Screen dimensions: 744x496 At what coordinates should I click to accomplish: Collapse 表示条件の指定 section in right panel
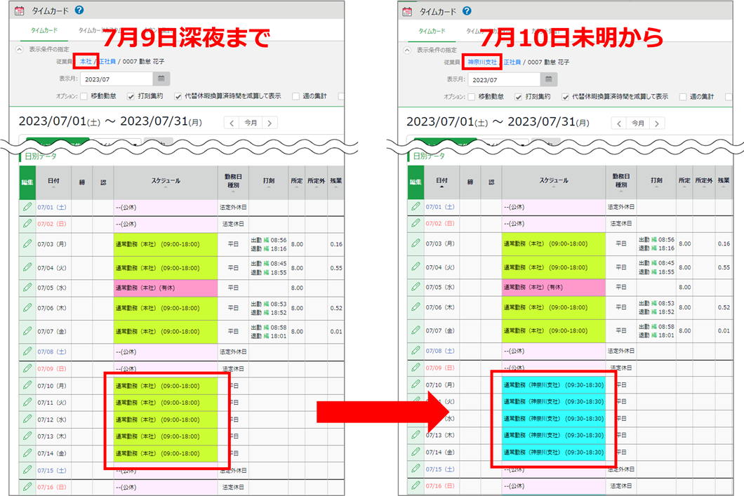click(408, 51)
